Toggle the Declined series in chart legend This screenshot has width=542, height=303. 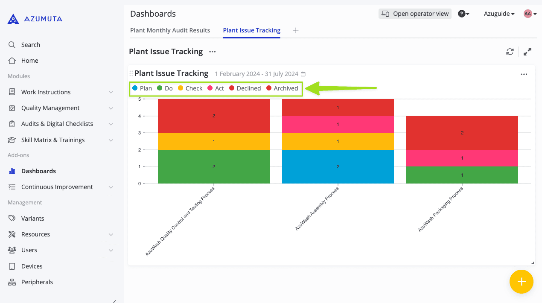coord(245,88)
